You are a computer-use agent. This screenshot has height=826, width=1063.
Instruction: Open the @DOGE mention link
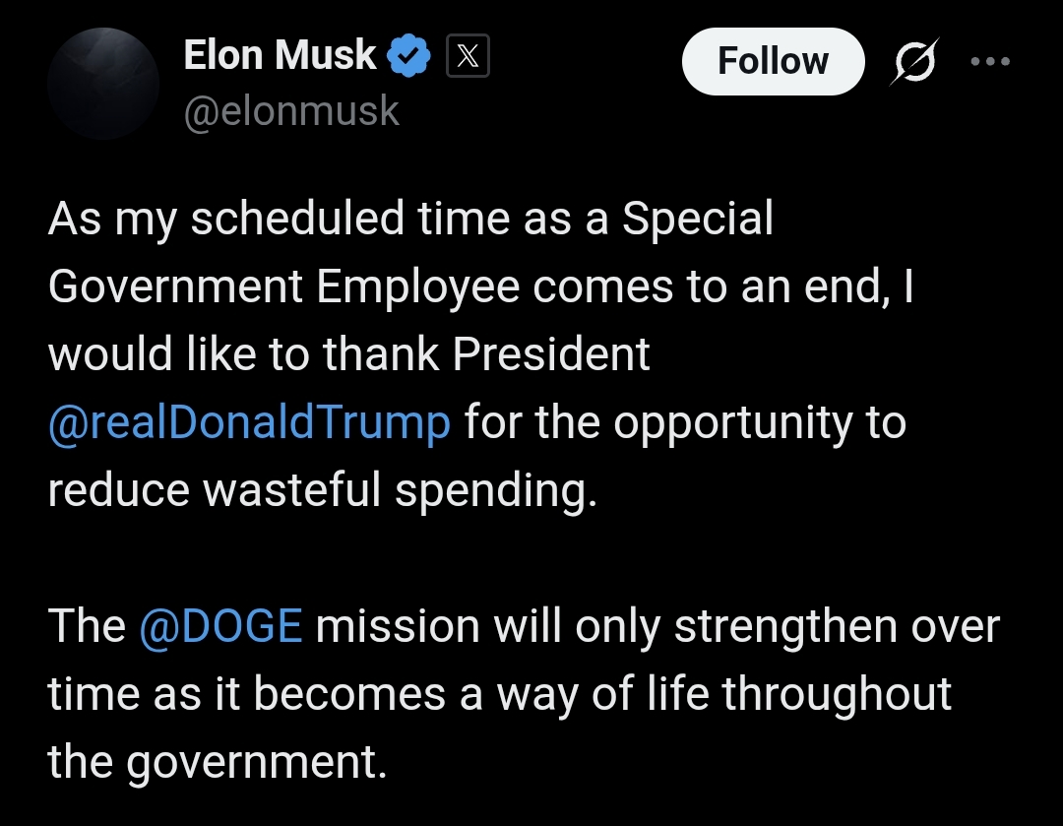click(x=220, y=625)
